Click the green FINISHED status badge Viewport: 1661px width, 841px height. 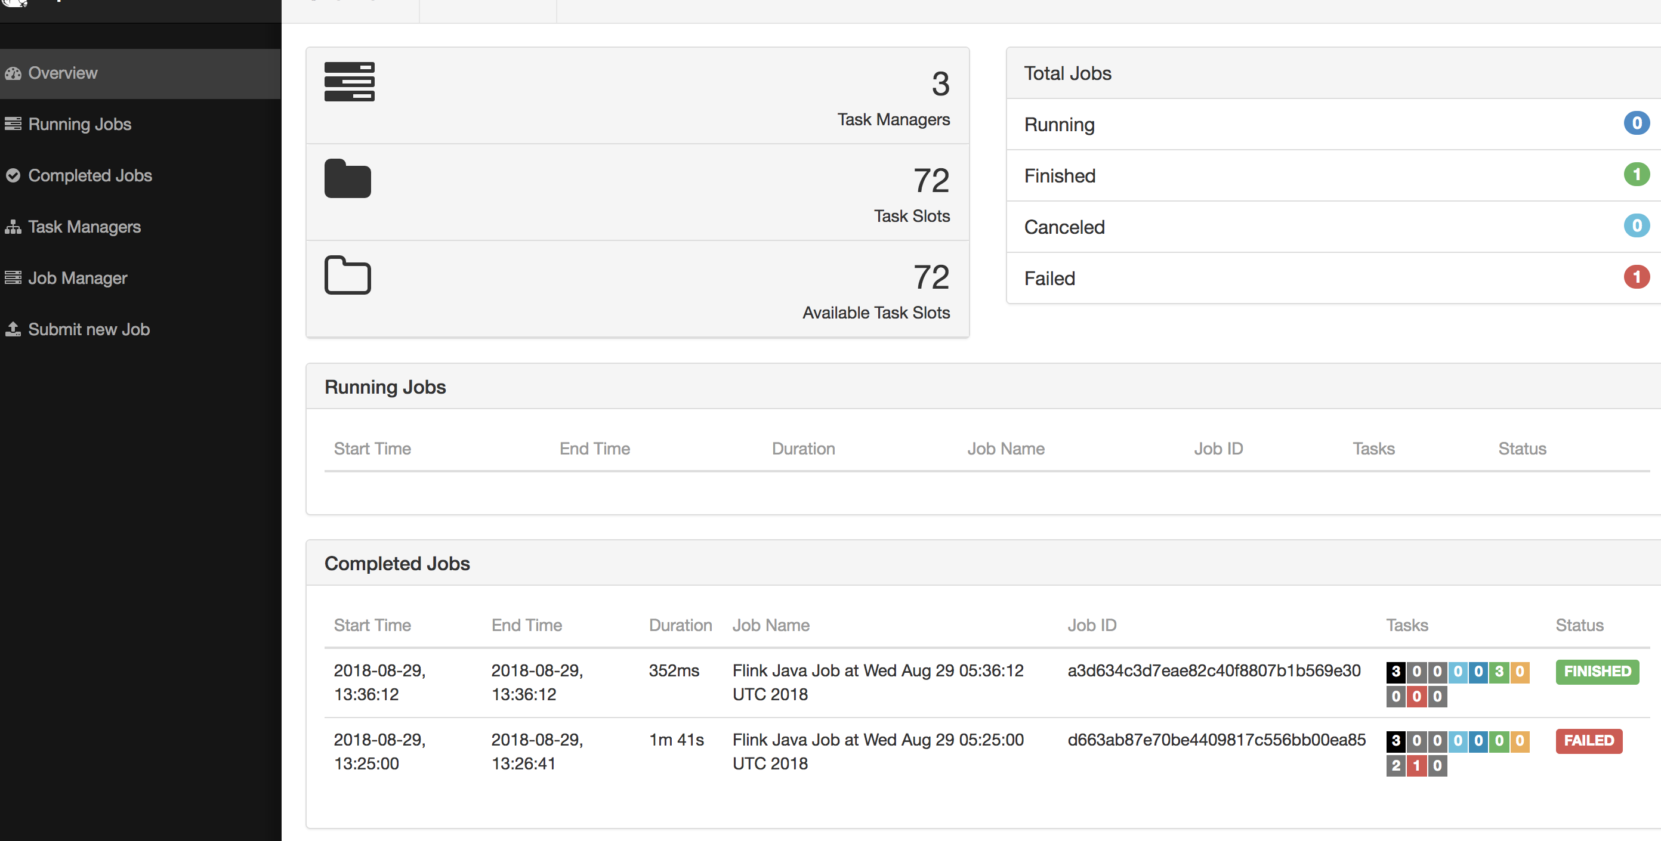[1597, 672]
